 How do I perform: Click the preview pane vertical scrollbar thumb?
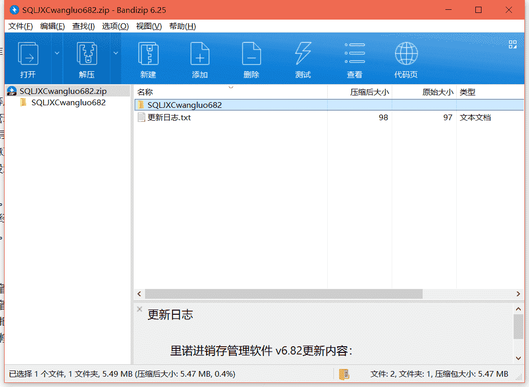518,326
